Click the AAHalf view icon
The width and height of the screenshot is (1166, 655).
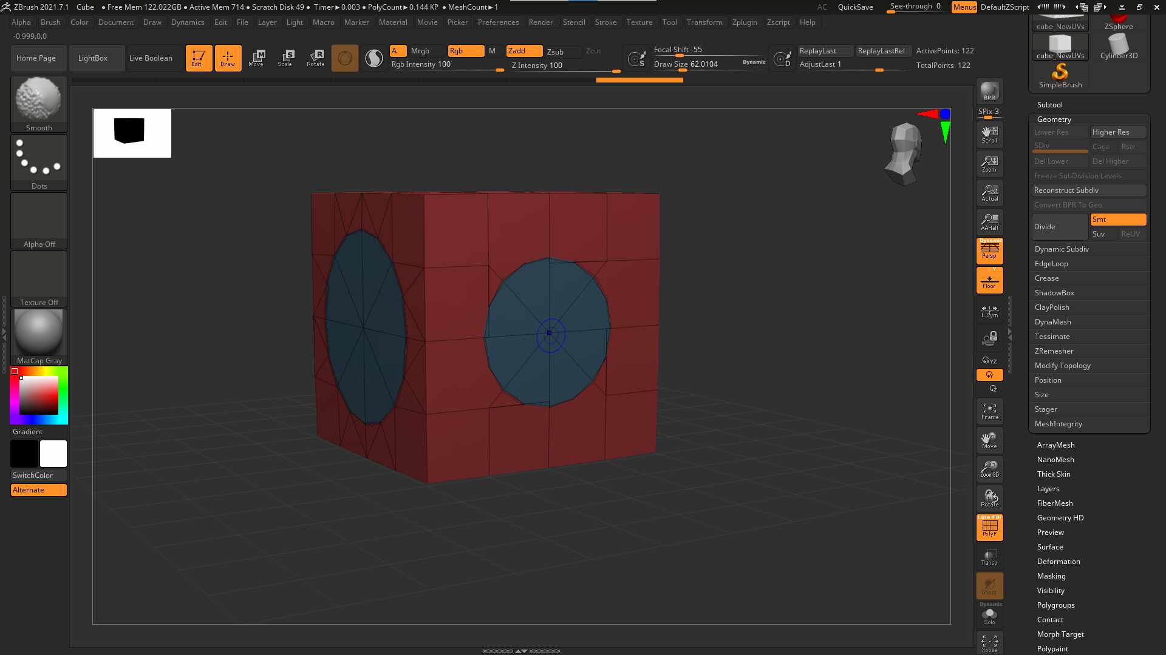click(989, 222)
